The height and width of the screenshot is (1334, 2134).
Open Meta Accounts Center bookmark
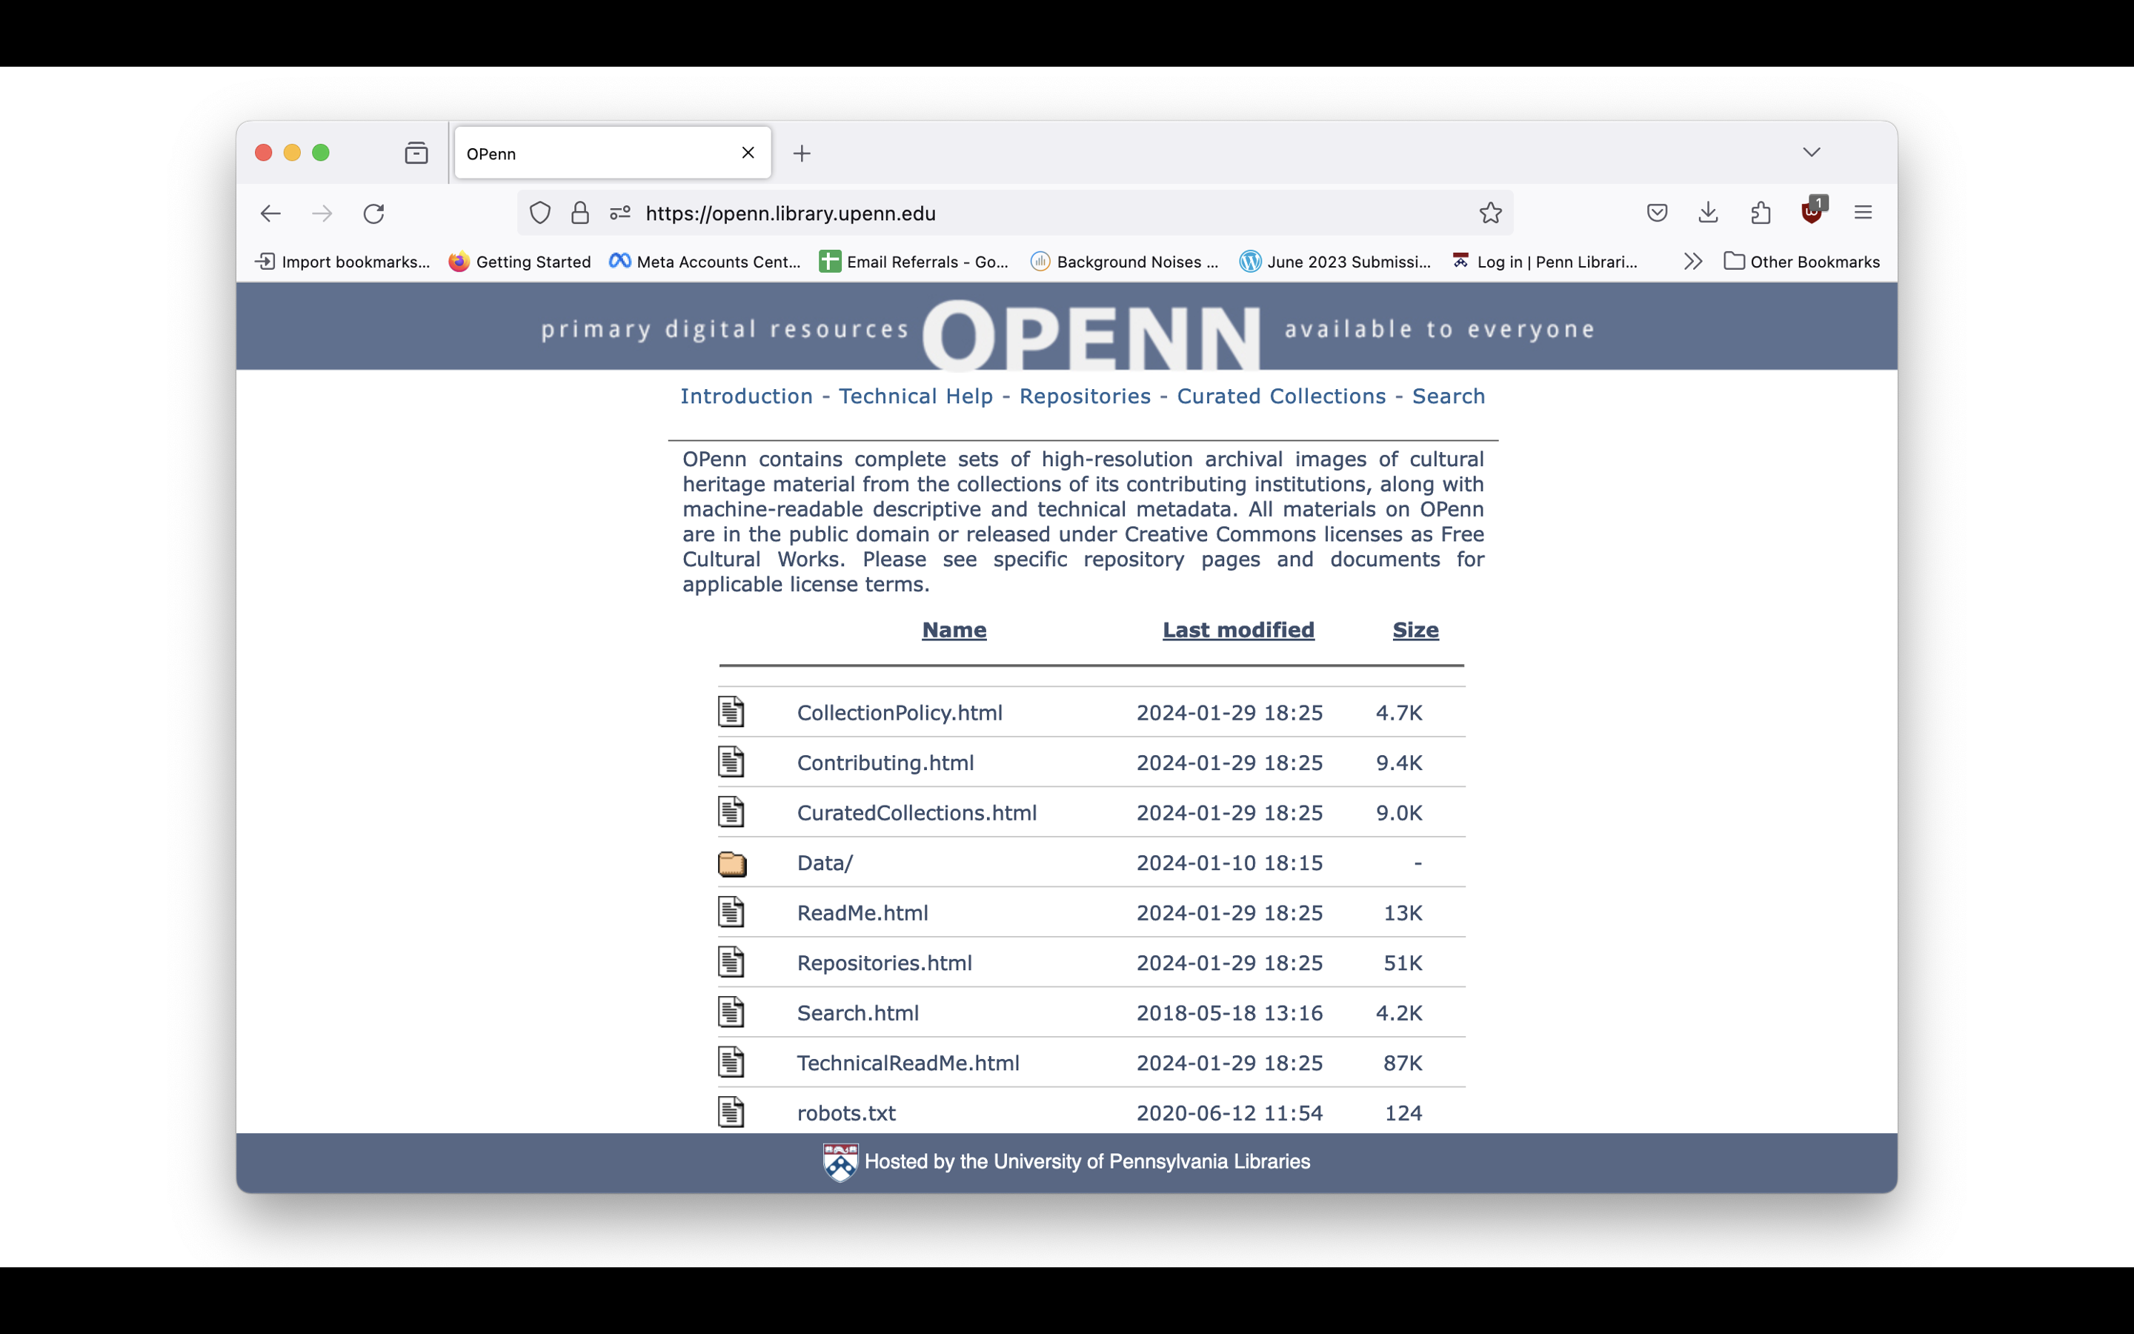pos(705,262)
